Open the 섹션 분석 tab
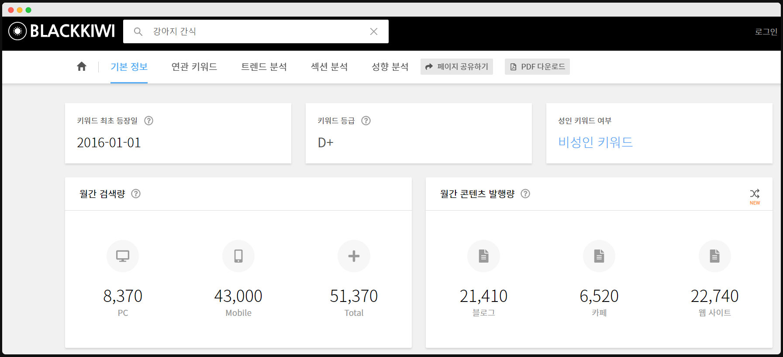The image size is (783, 357). pos(329,67)
